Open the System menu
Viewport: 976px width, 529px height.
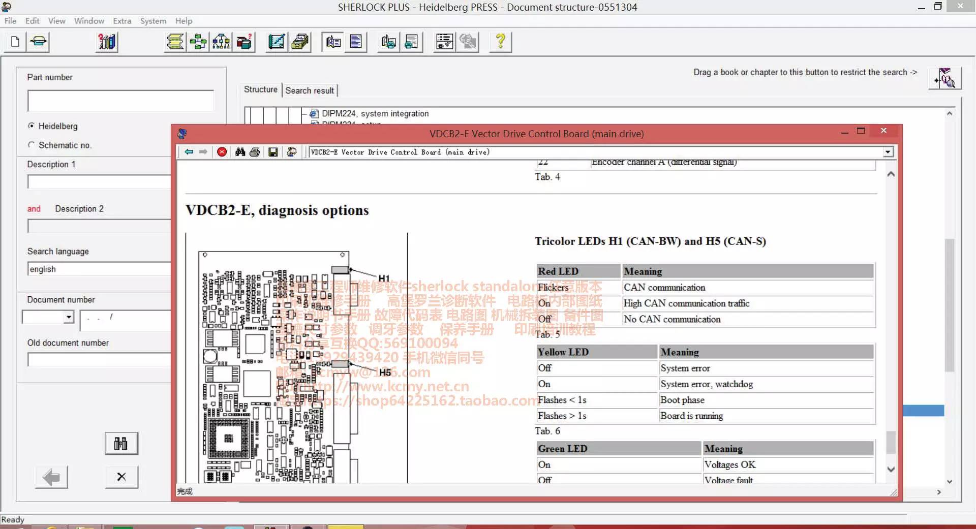pyautogui.click(x=153, y=21)
